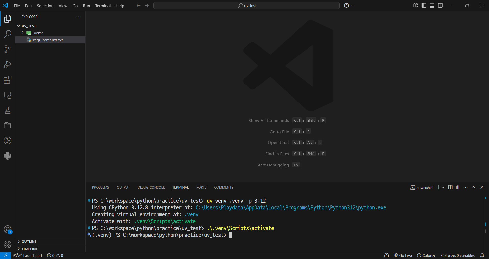Open the Git graph icon in activity bar

pos(8,141)
